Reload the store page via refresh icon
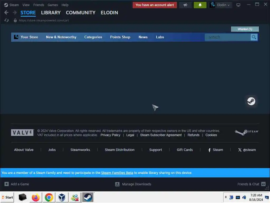 [7, 20]
